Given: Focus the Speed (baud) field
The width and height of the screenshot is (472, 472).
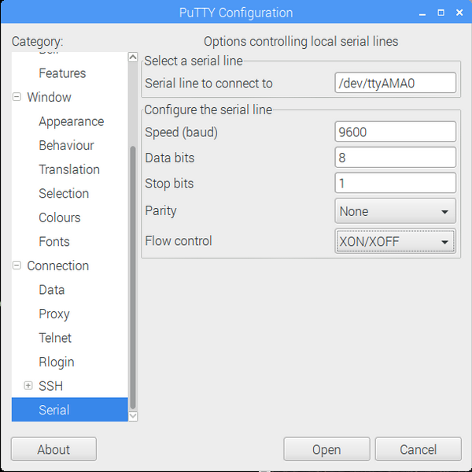Looking at the screenshot, I should tap(395, 132).
